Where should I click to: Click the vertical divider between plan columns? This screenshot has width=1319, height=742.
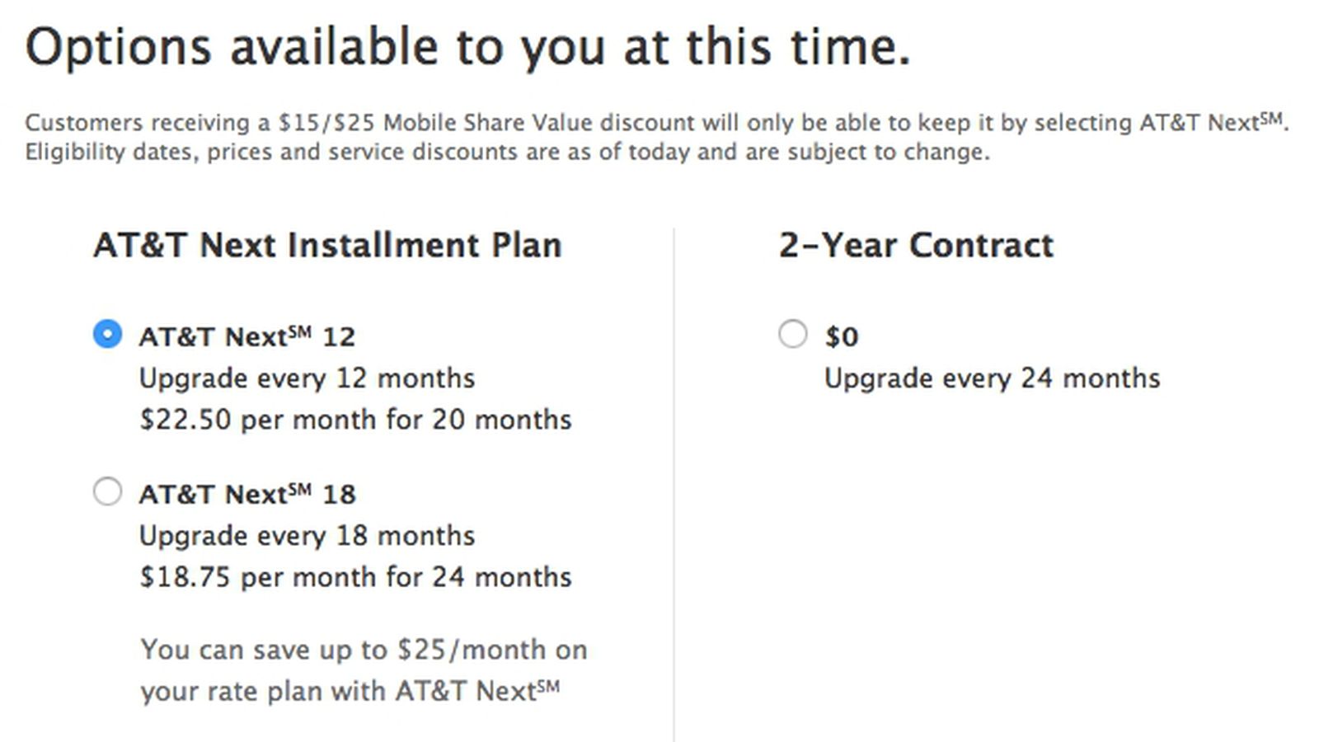click(x=674, y=485)
